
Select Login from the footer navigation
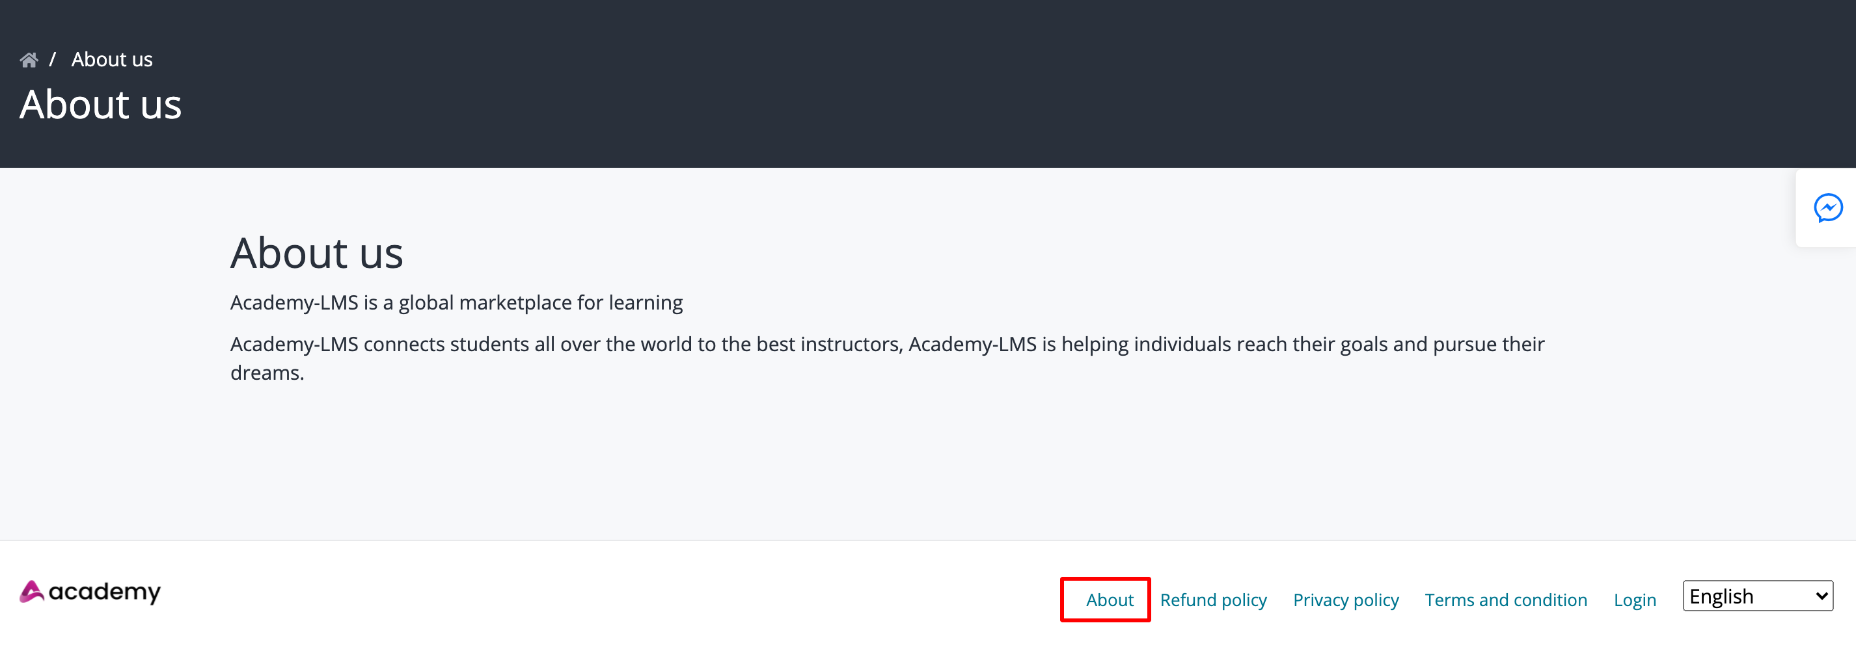coord(1634,600)
